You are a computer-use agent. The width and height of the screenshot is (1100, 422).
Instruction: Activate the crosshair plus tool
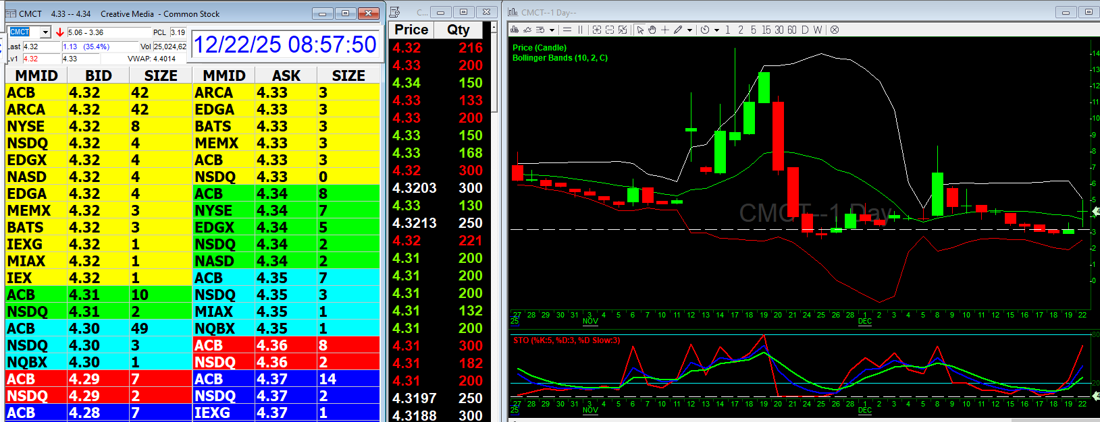click(x=665, y=30)
